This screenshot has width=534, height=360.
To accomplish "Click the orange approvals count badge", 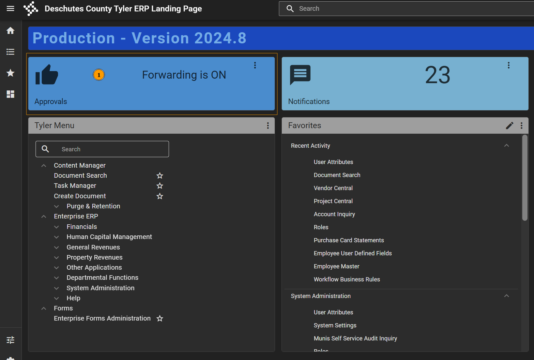I will 99,75.
